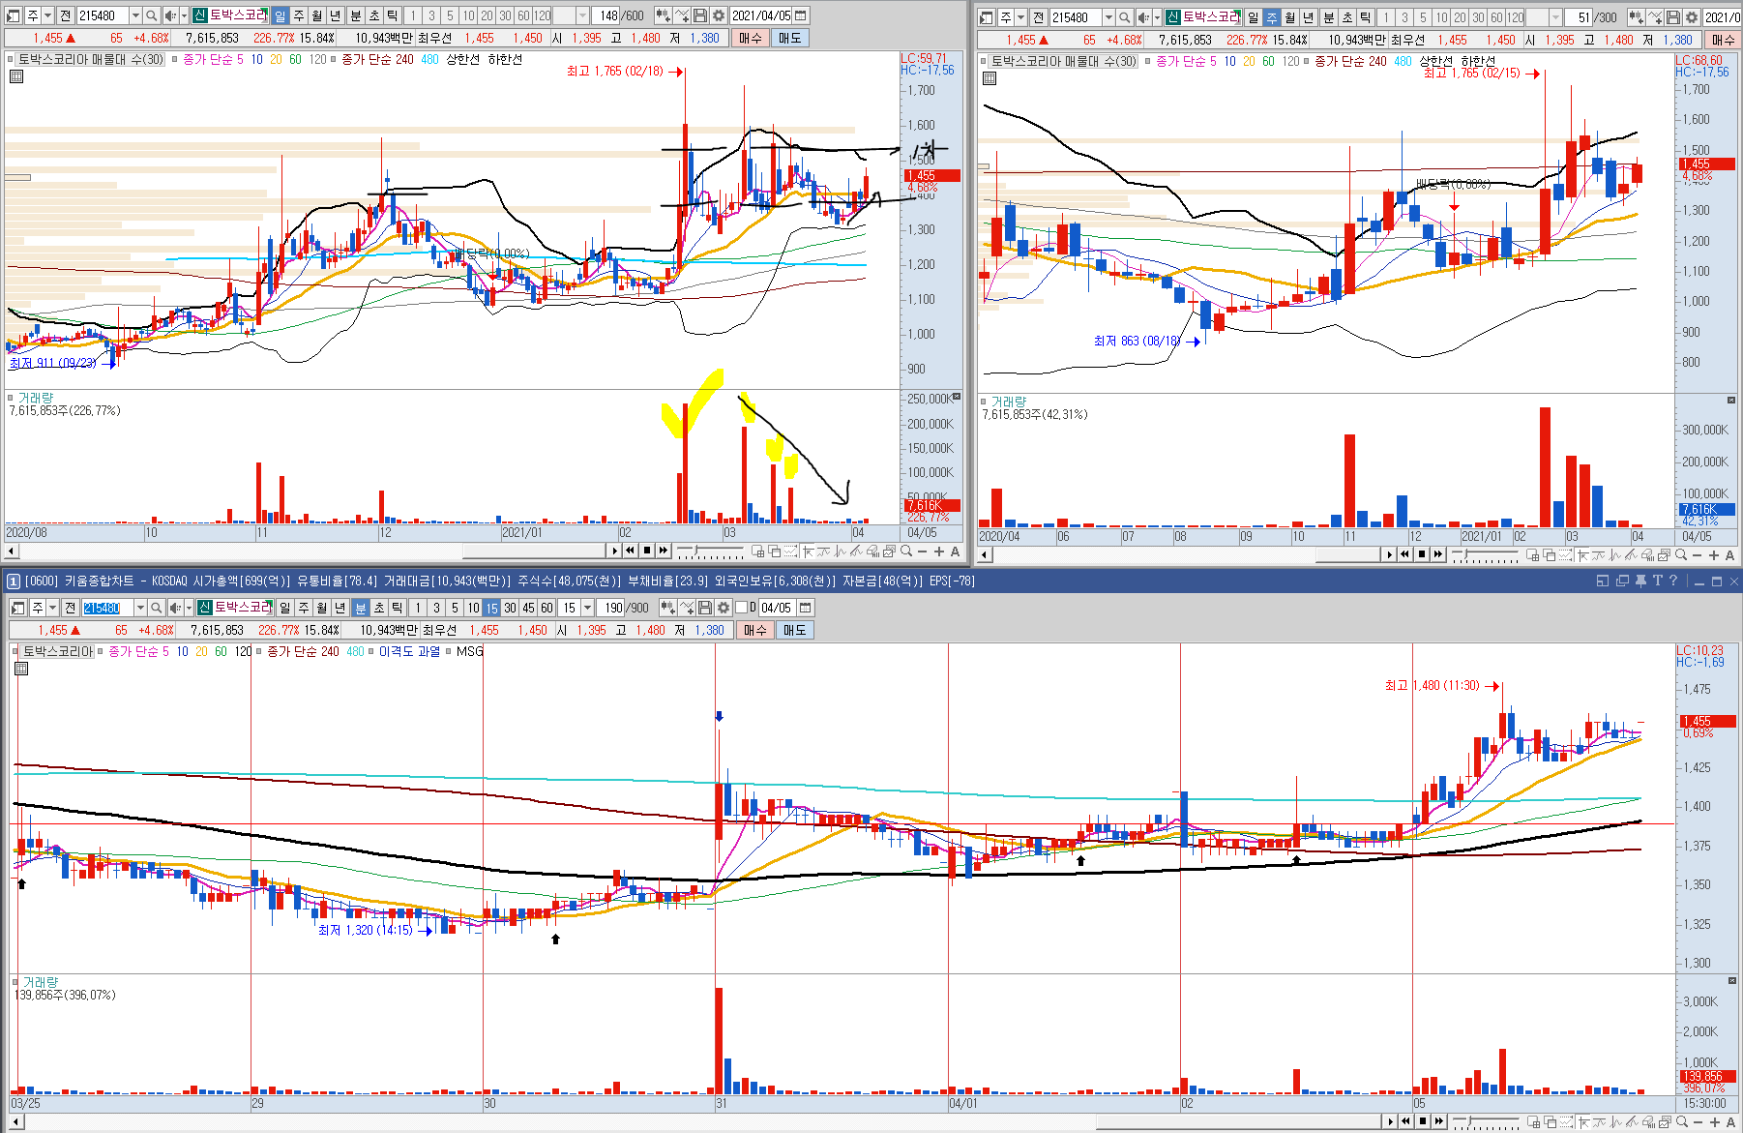Click the indicator-add icon in bottom chart toolbar
This screenshot has height=1133, width=1743.
click(x=667, y=608)
